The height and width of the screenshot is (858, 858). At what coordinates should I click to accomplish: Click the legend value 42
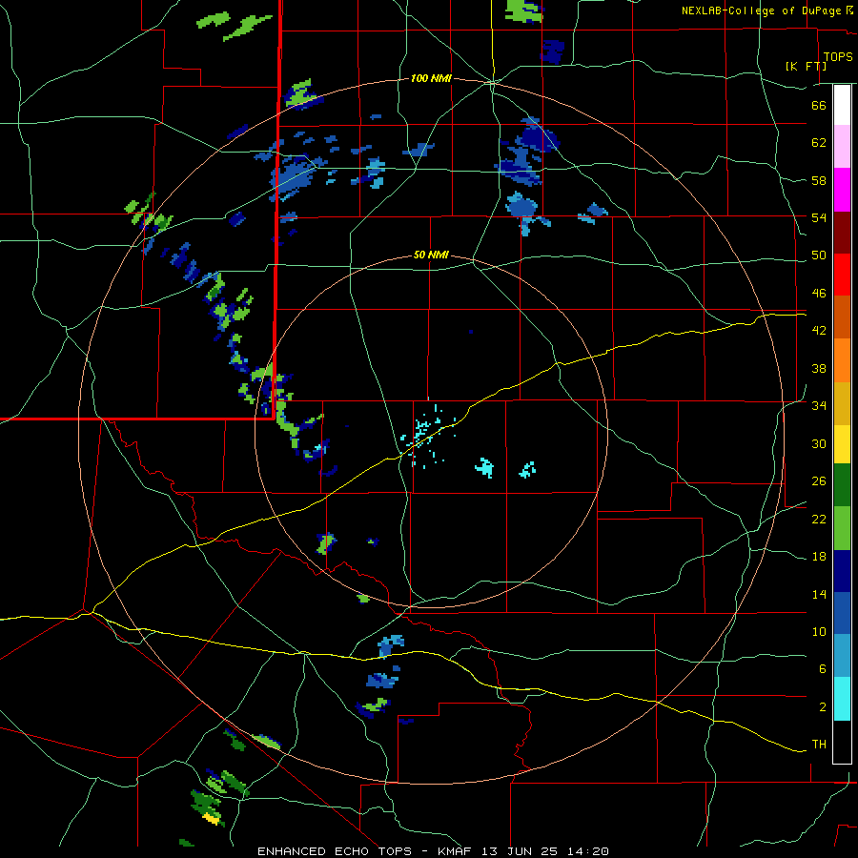click(x=819, y=330)
